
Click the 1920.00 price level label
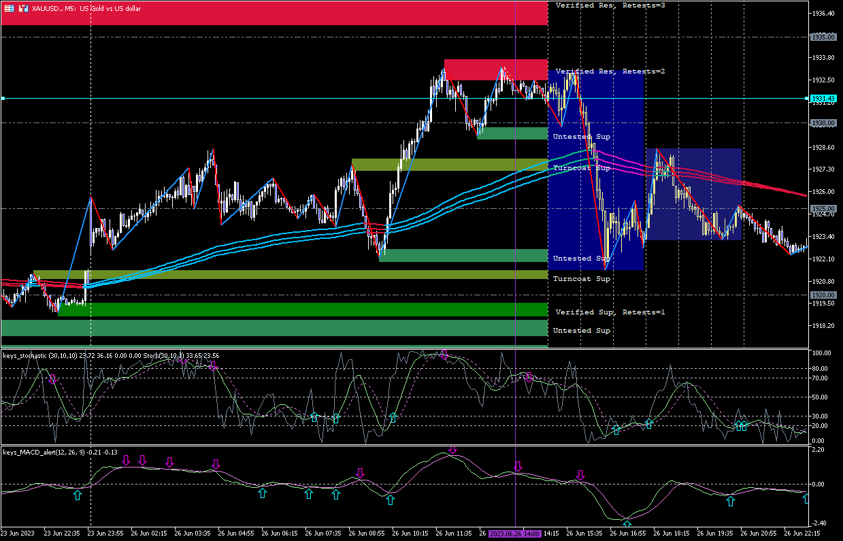tap(823, 295)
